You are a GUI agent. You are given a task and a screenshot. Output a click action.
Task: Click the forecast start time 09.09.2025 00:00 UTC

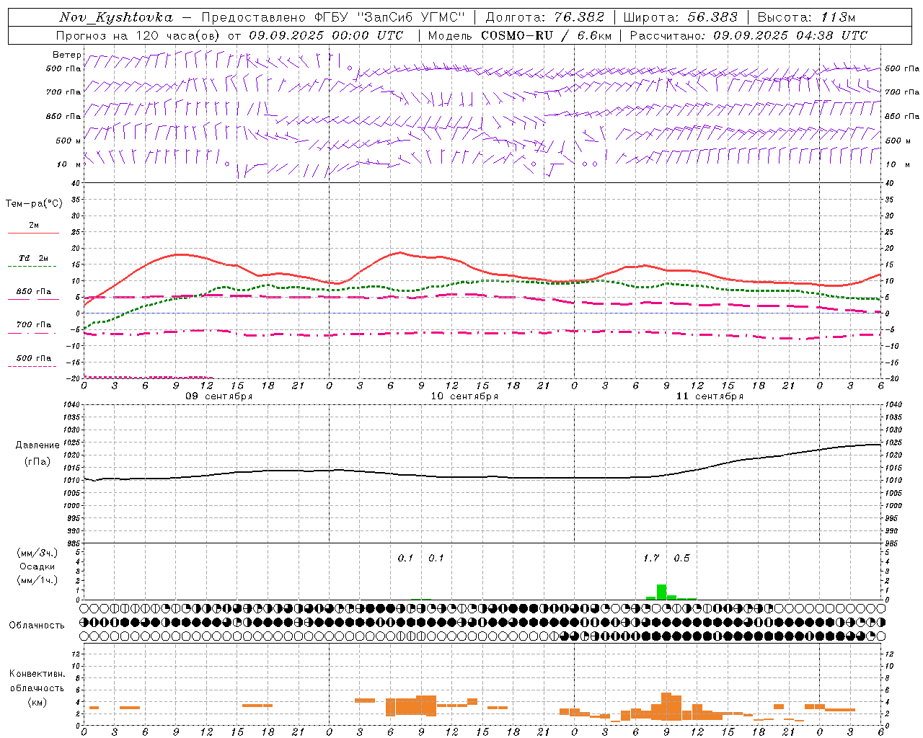coord(326,35)
